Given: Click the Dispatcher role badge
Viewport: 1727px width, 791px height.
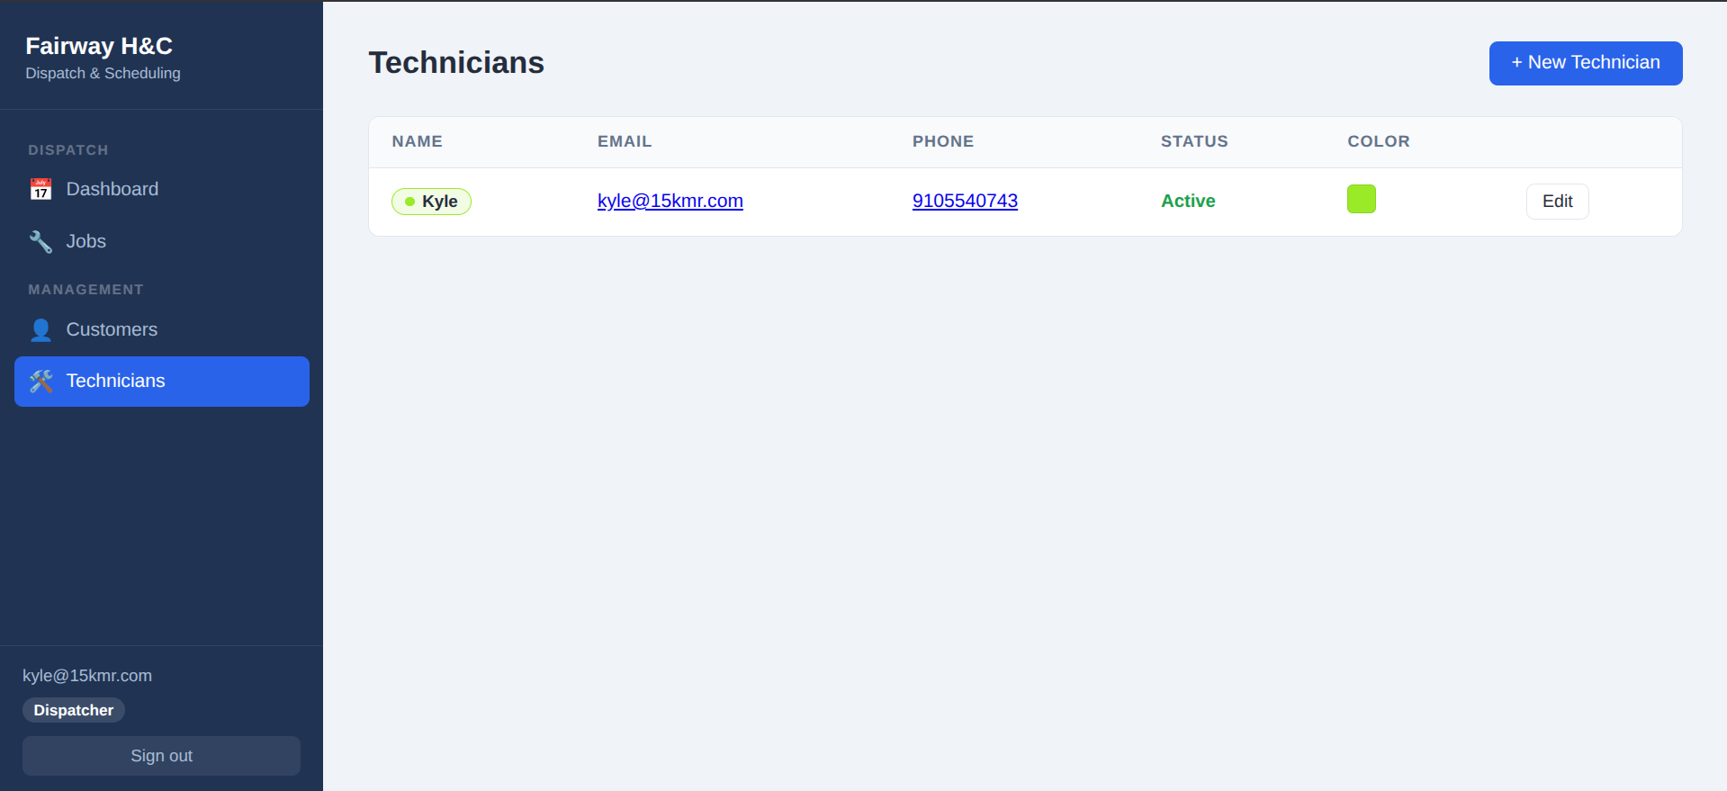Looking at the screenshot, I should pyautogui.click(x=74, y=710).
